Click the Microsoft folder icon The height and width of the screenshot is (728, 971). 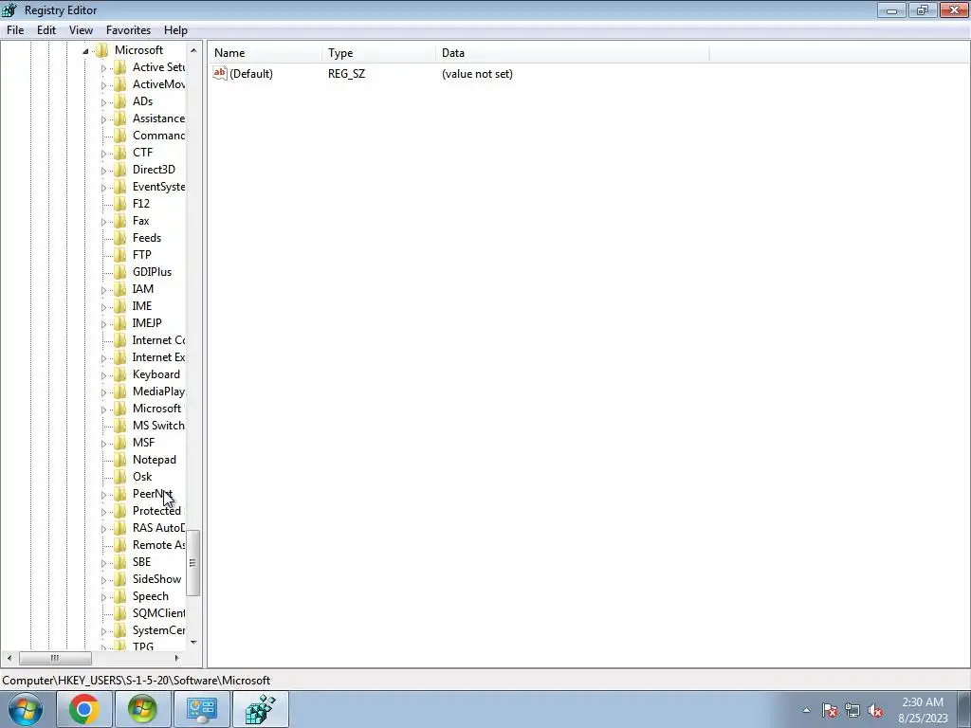[102, 50]
